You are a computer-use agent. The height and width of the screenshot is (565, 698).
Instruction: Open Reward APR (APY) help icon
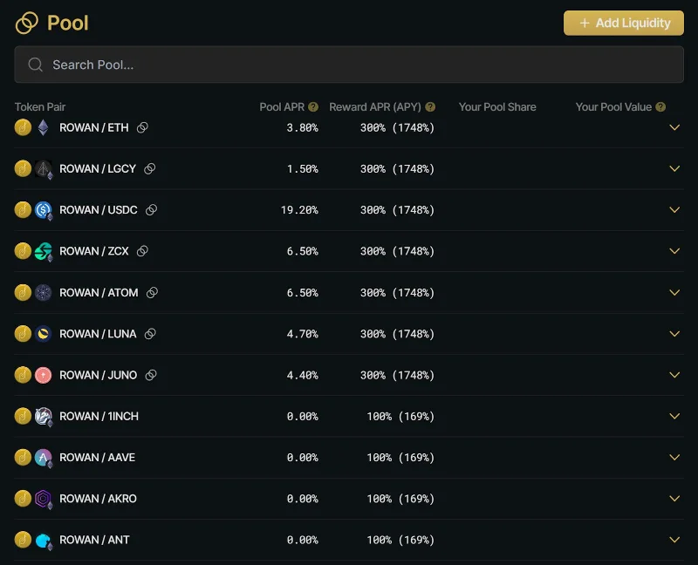point(430,106)
